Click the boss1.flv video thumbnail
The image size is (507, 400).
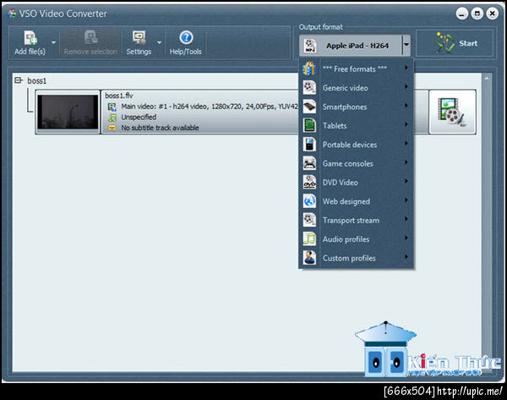tap(68, 112)
